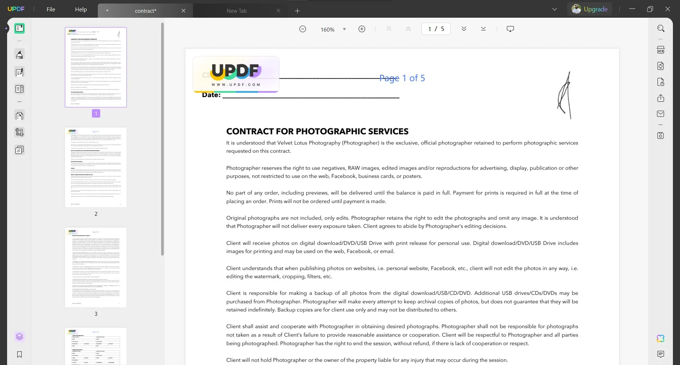Click the Upgrade button
The height and width of the screenshot is (365, 680).
point(590,9)
